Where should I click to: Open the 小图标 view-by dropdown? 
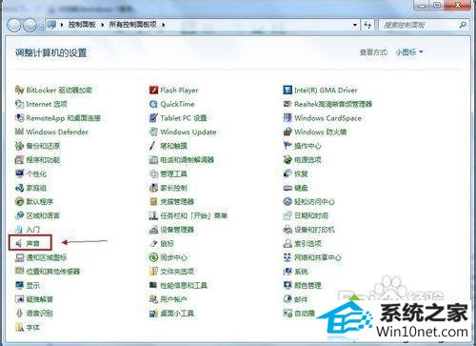[x=409, y=52]
